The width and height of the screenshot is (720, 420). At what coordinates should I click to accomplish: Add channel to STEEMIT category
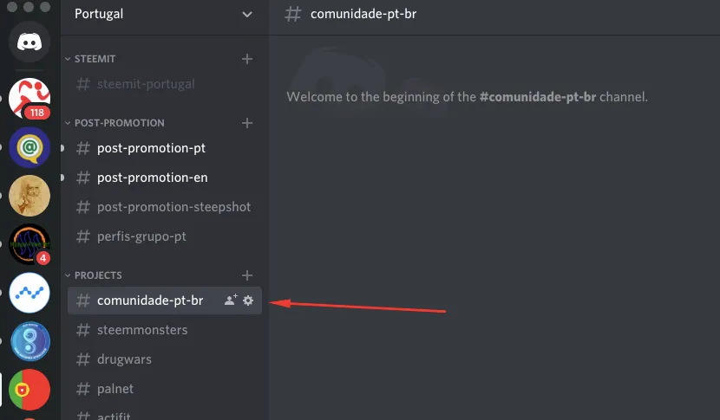[247, 59]
